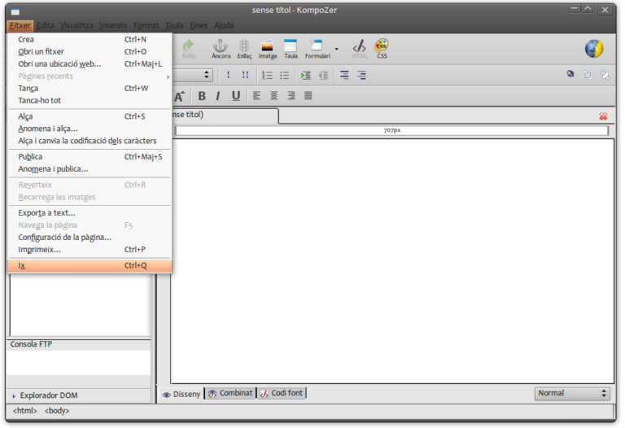Toggle italic formatting
625x428 pixels.
tap(218, 96)
